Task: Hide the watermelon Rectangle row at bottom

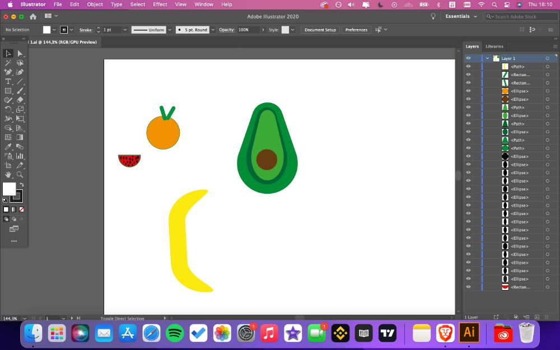Action: pos(468,287)
